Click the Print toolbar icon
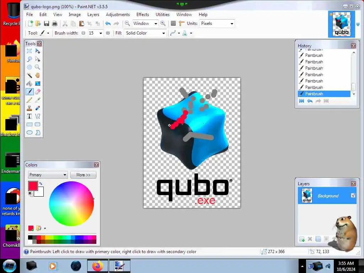Screen dimensions: 364x273 pyautogui.click(x=55, y=23)
